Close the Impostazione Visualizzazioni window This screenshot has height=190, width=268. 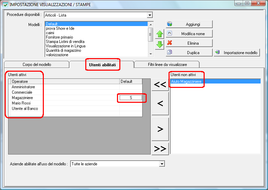(259, 3)
